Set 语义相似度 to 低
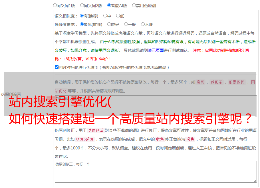This screenshot has height=188, width=260. 118,16
